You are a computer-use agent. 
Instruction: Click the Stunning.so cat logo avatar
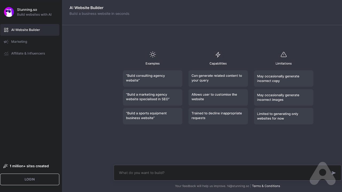9,12
